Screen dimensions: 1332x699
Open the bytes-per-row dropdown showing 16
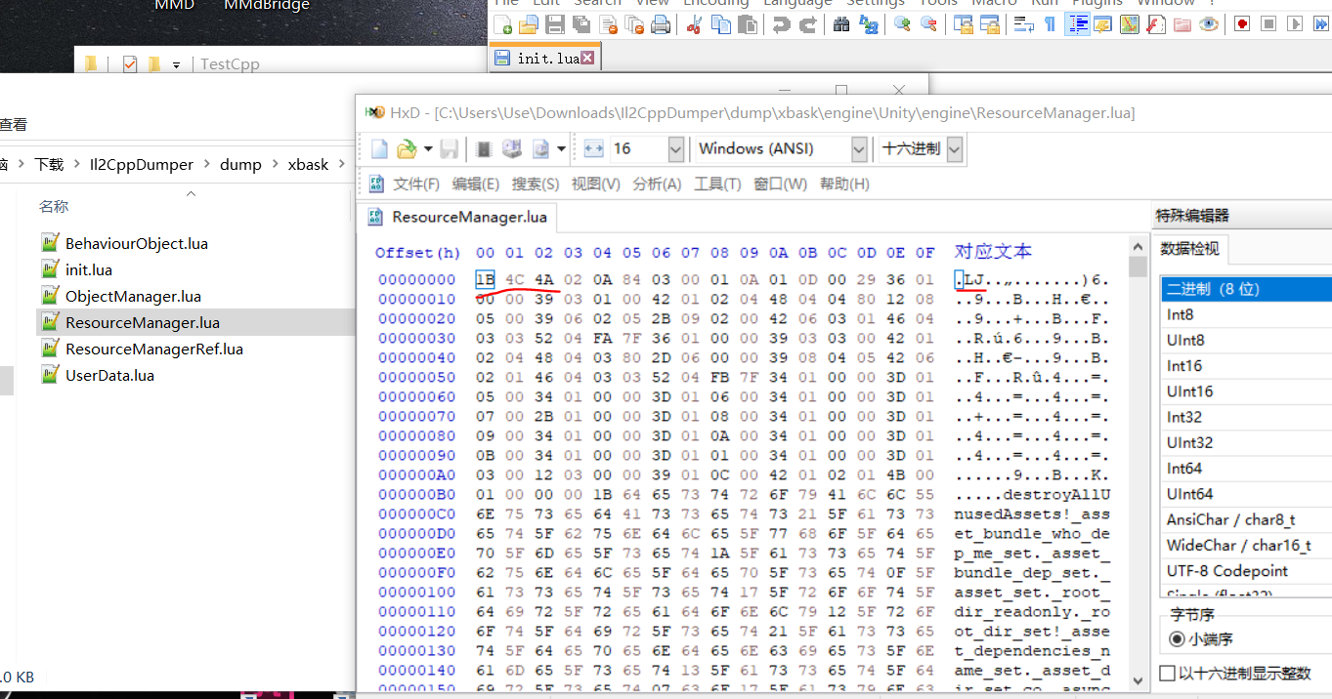(x=675, y=149)
